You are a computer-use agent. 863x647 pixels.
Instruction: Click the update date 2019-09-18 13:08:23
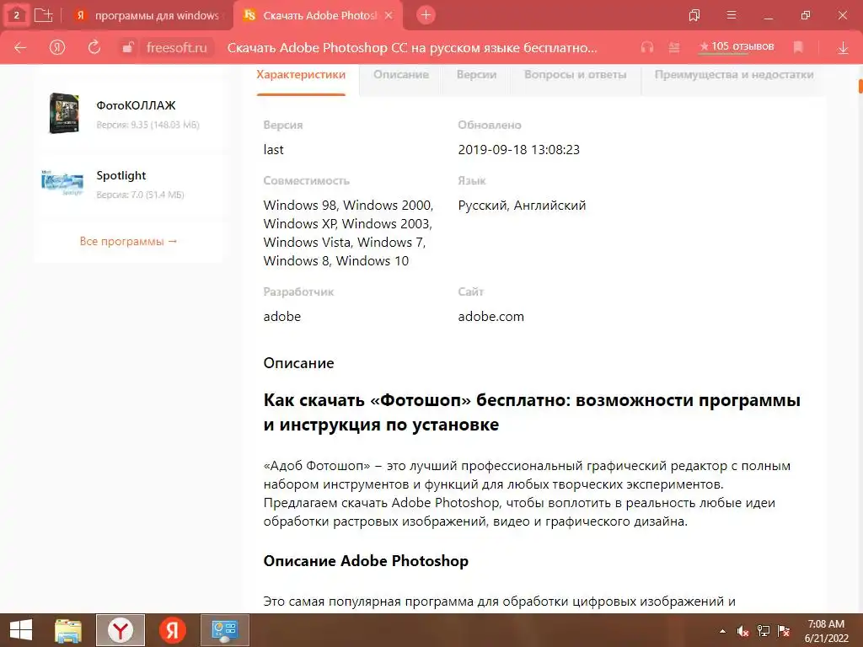(519, 150)
